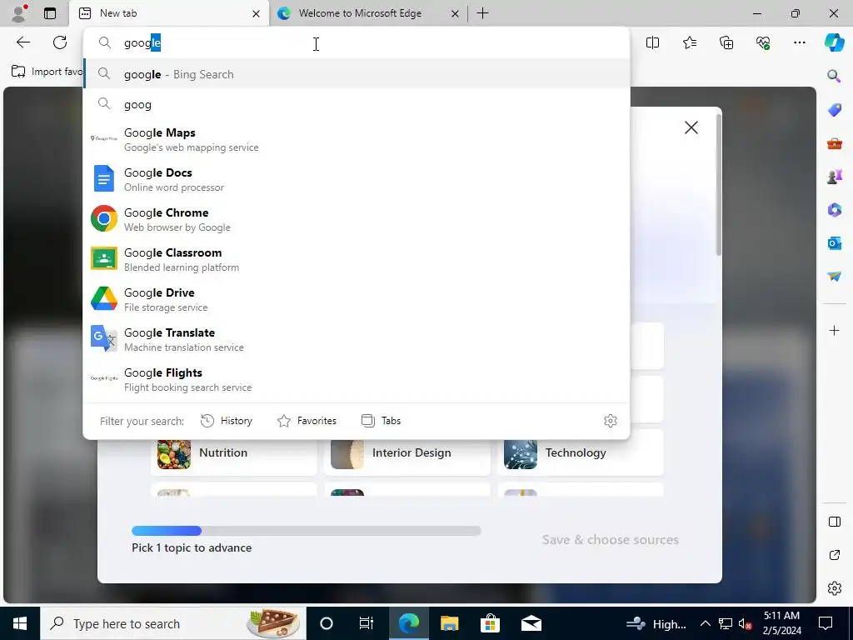Screen dimensions: 853x640
Task: Show hidden tray icons chevron
Action: pyautogui.click(x=705, y=623)
